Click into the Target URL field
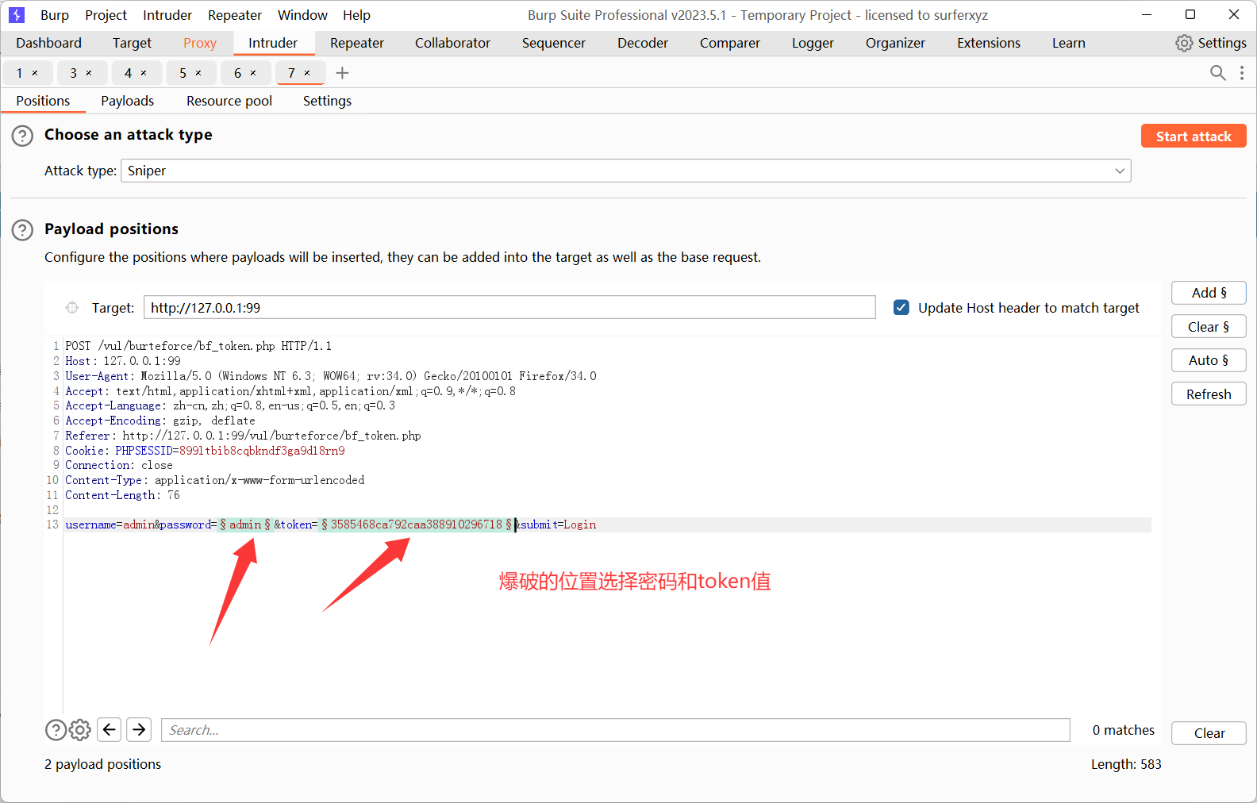 click(509, 308)
